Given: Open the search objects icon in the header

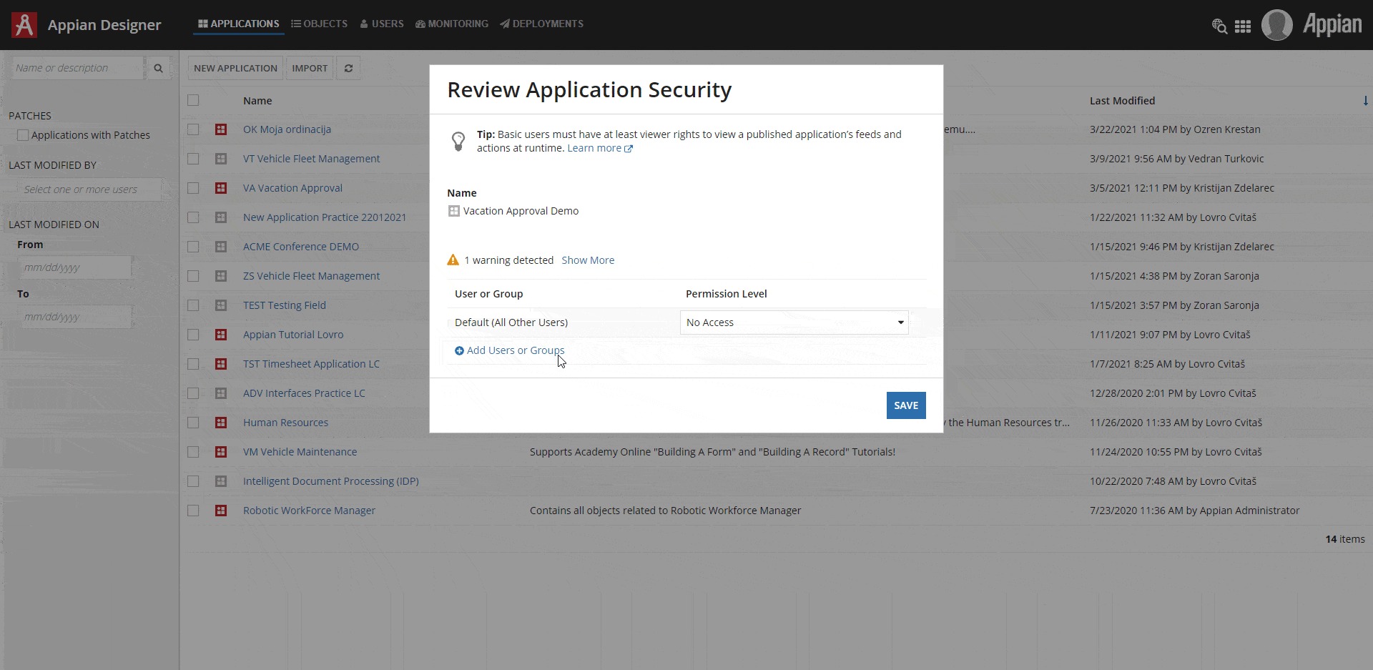Looking at the screenshot, I should point(1219,26).
